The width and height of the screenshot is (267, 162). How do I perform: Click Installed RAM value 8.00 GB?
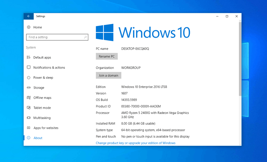(x=138, y=124)
